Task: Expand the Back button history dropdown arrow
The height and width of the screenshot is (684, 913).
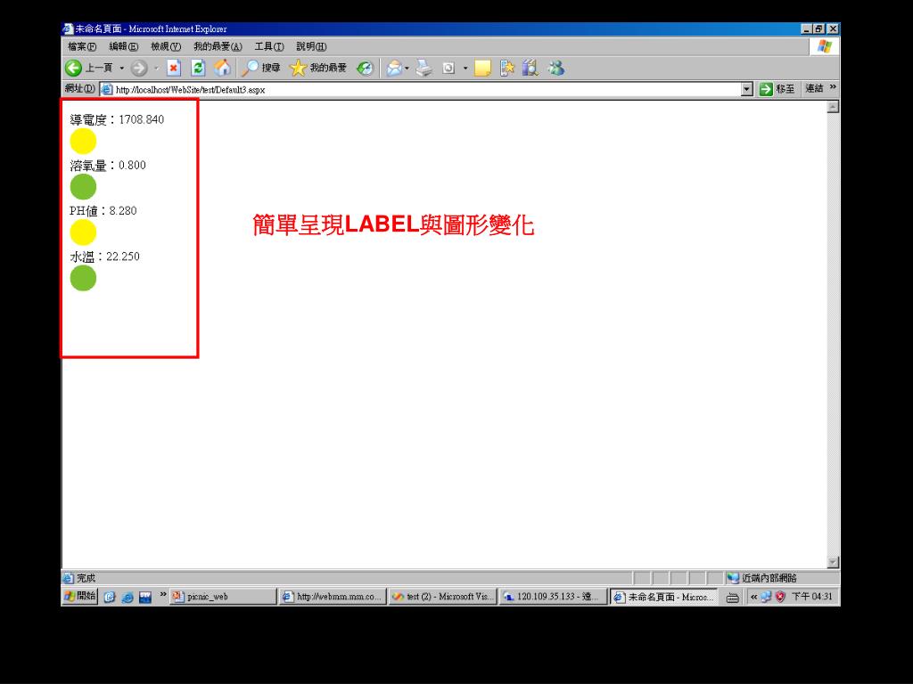Action: point(121,69)
